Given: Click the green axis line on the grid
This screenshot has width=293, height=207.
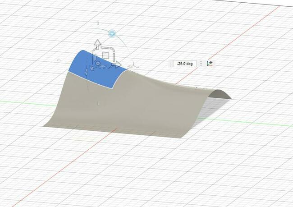Looking at the screenshot, I should (x=23, y=101).
